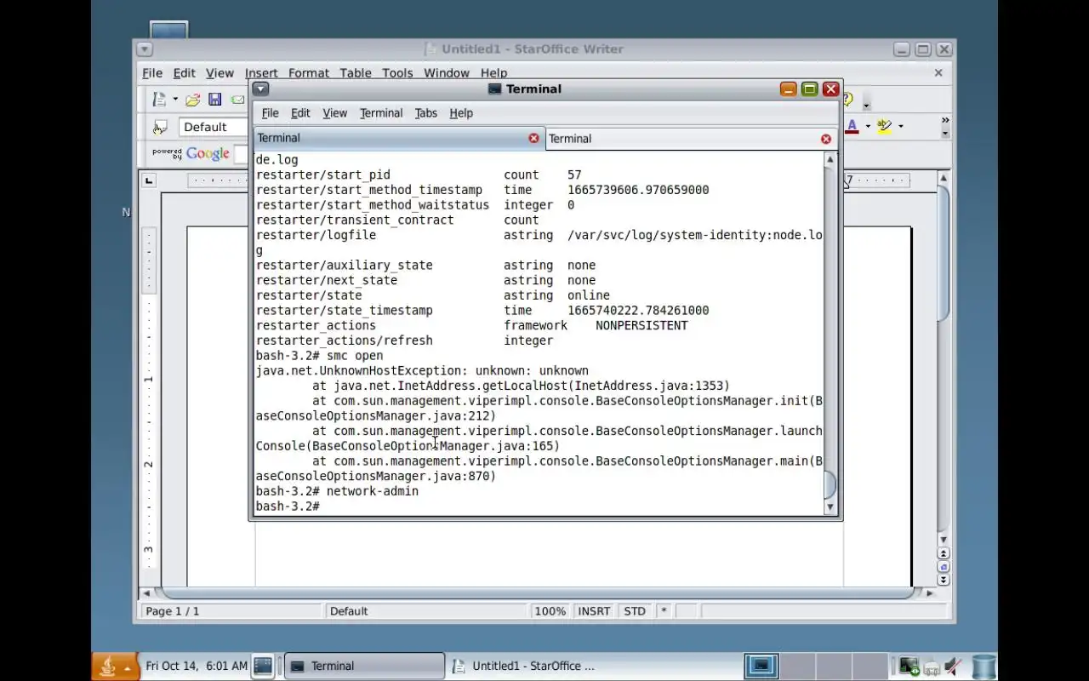Image resolution: width=1089 pixels, height=681 pixels.
Task: Click the highlighting marker icon
Action: (x=885, y=126)
